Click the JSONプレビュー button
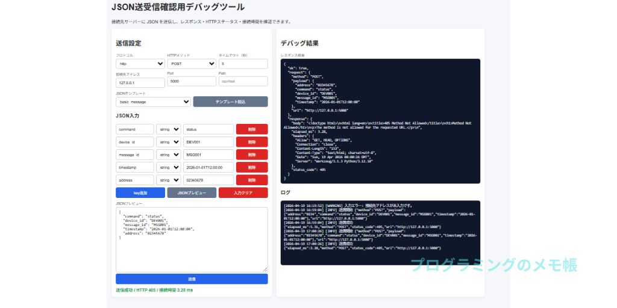Image resolution: width=617 pixels, height=308 pixels. click(191, 193)
